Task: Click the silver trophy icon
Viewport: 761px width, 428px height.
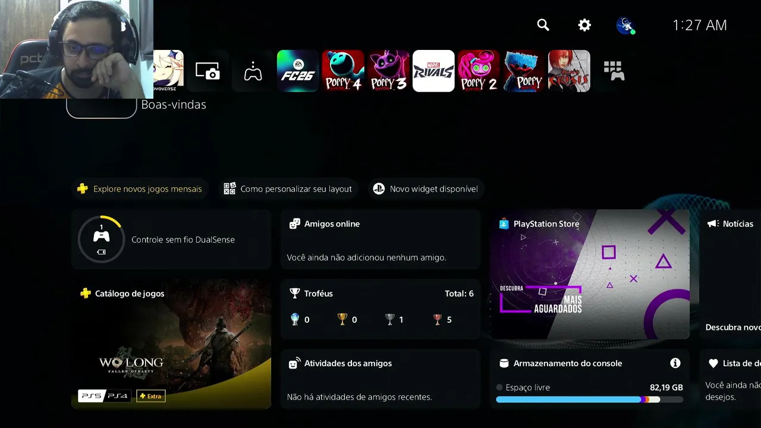Action: coord(390,319)
